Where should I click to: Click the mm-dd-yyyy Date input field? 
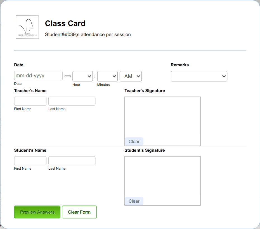(x=38, y=76)
